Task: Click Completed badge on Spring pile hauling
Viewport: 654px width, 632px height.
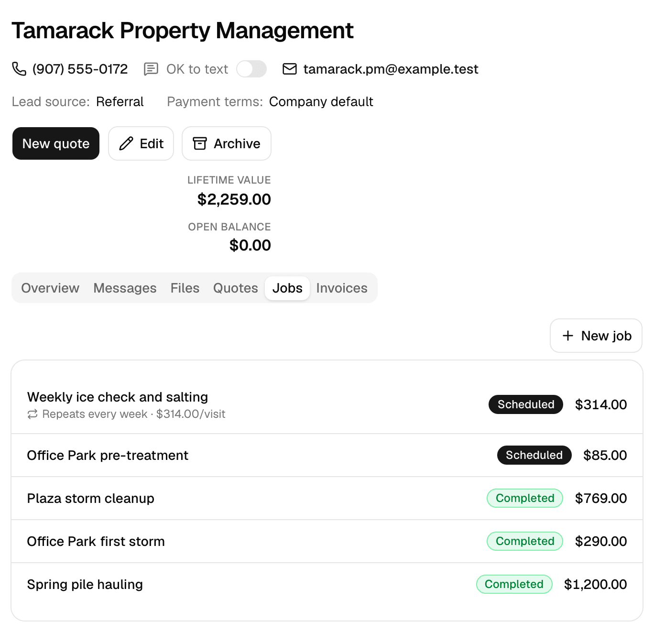Action: tap(514, 584)
